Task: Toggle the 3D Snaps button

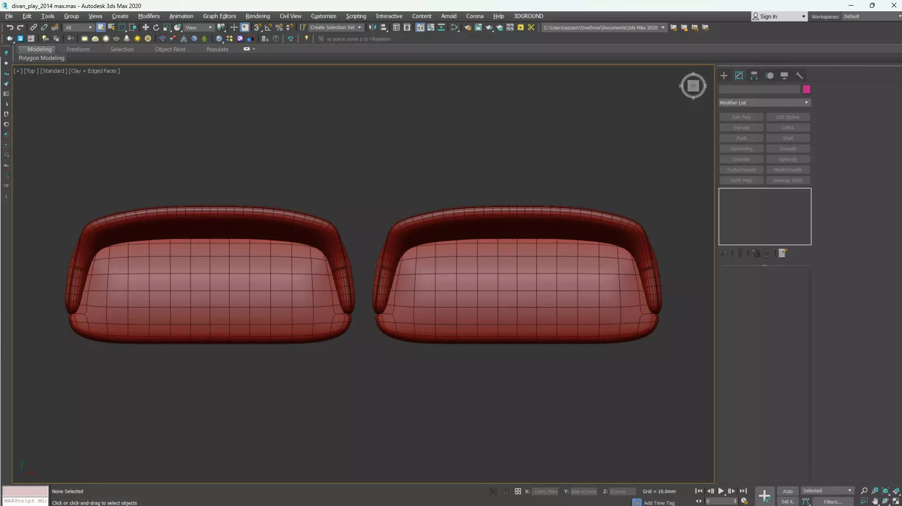Action: point(258,27)
